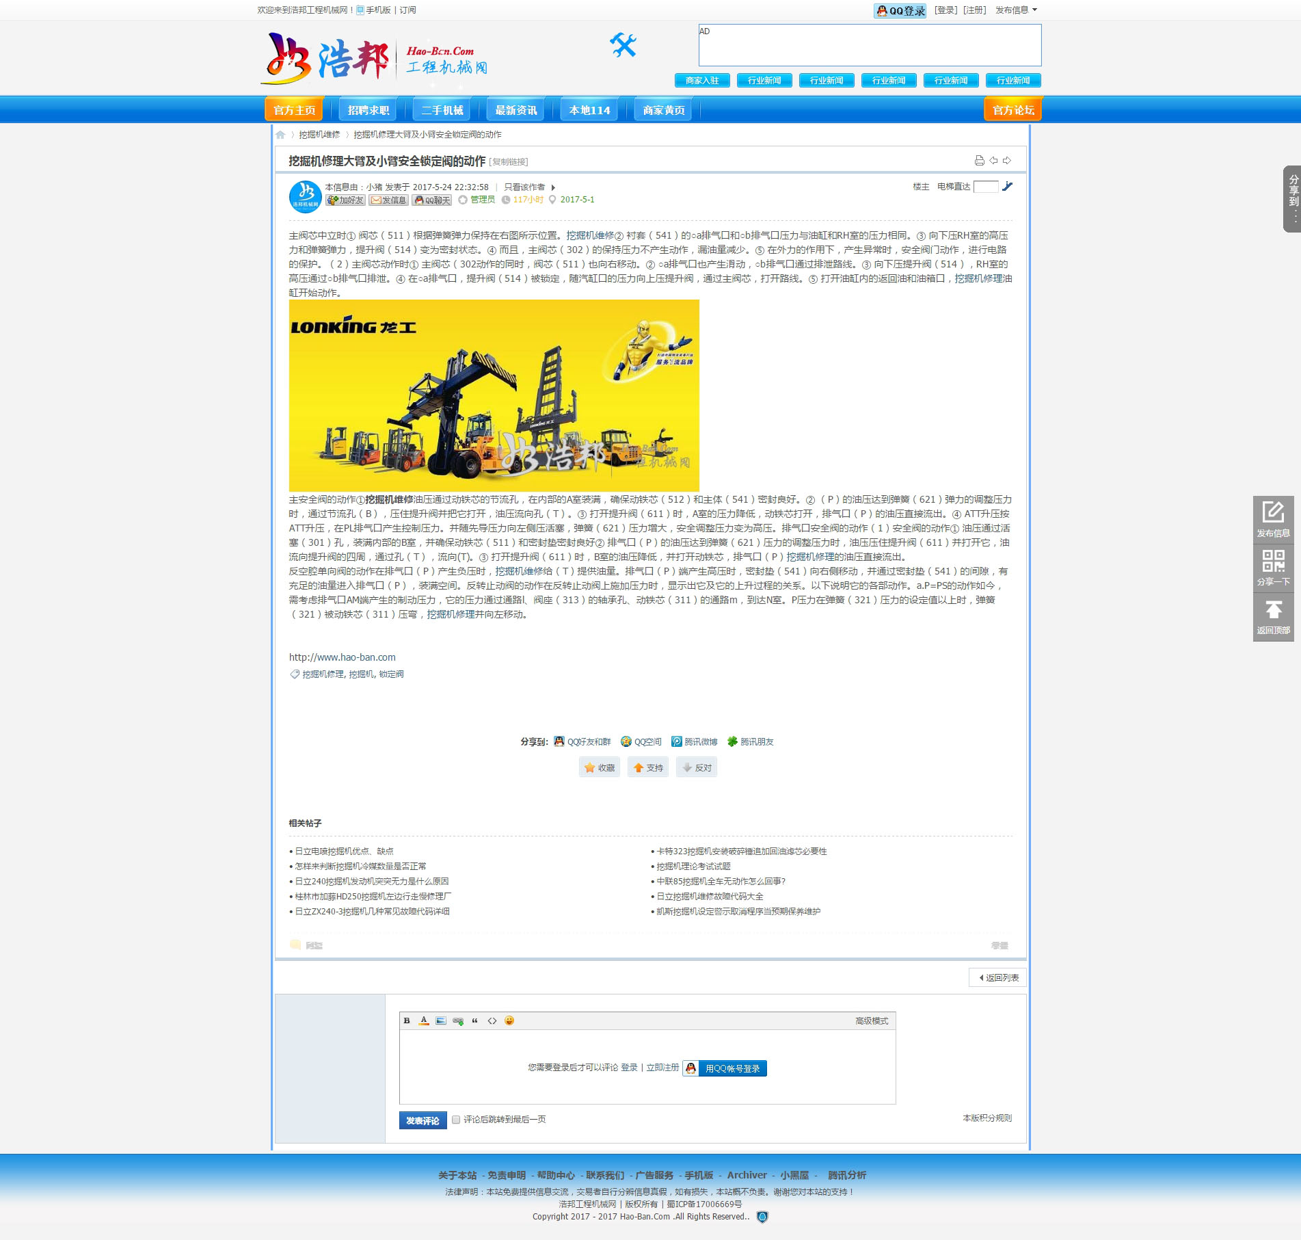Open the 发布信息 dropdown in top bar
Image resolution: width=1301 pixels, height=1240 pixels.
[x=1016, y=10]
